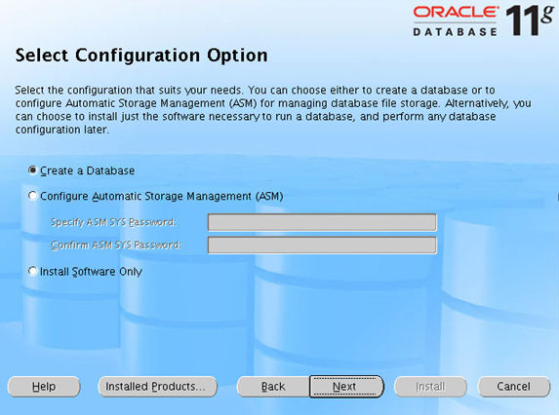This screenshot has width=559, height=415.
Task: Click the Specify ASM SYS Password label
Action: [x=114, y=222]
